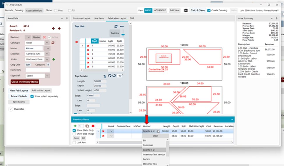Collapse Inventory Items panel chevron
The height and width of the screenshot is (166, 284).
(232, 119)
